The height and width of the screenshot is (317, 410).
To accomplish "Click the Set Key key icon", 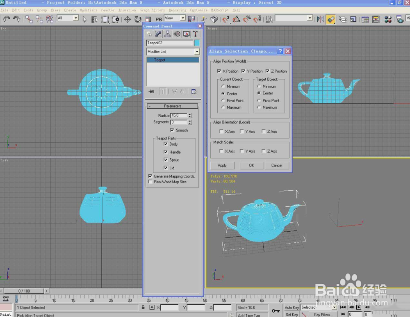I will 276,311.
